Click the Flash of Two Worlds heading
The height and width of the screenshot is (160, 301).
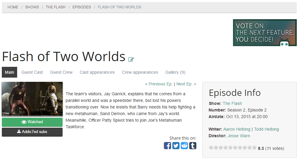point(64,57)
